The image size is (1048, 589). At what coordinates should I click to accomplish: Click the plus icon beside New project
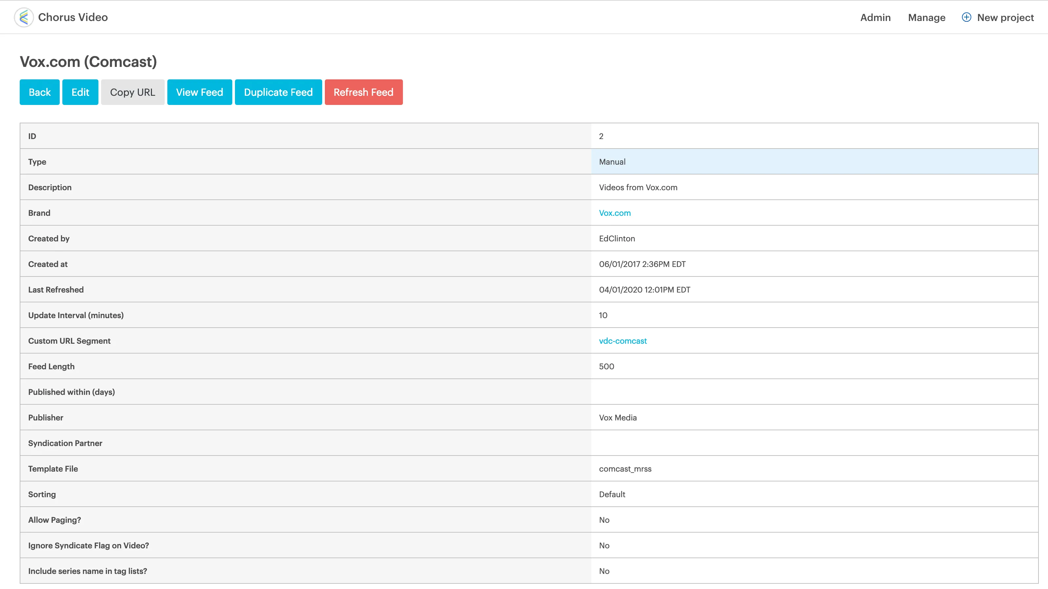click(x=966, y=17)
